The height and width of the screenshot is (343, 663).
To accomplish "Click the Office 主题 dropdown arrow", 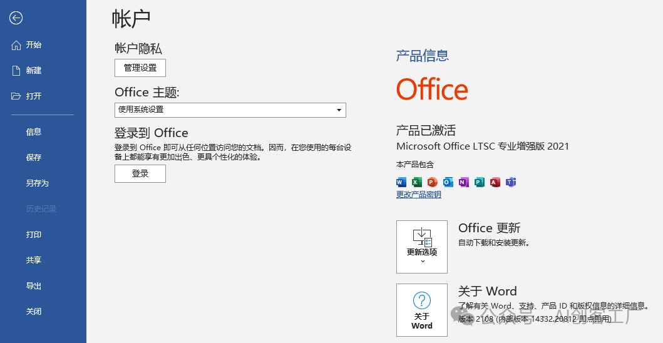I will click(339, 110).
